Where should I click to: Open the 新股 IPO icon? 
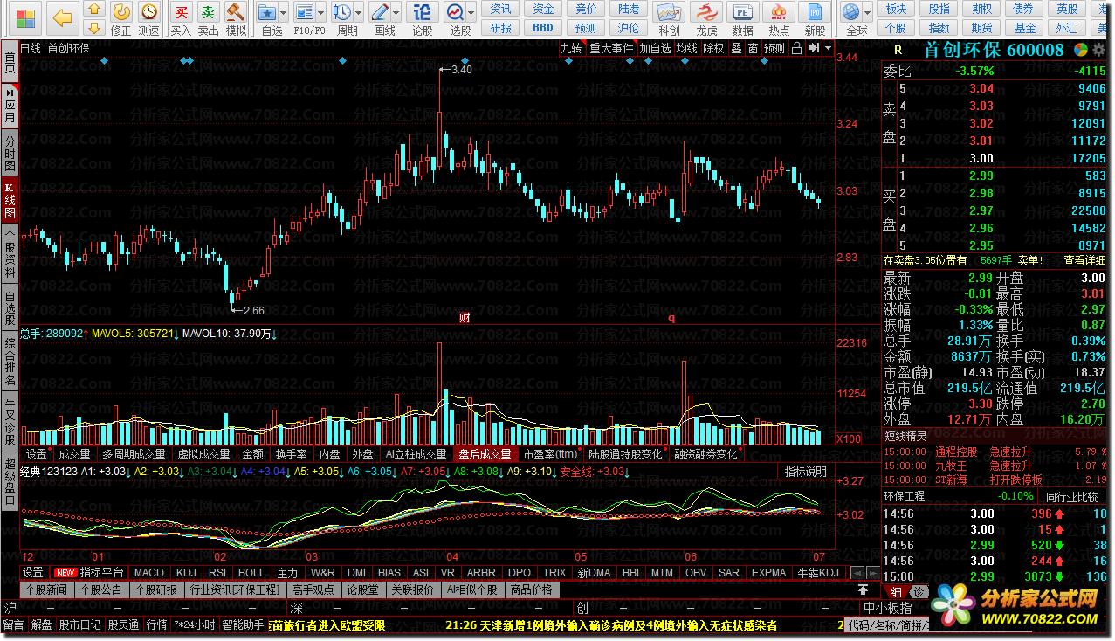pyautogui.click(x=815, y=12)
